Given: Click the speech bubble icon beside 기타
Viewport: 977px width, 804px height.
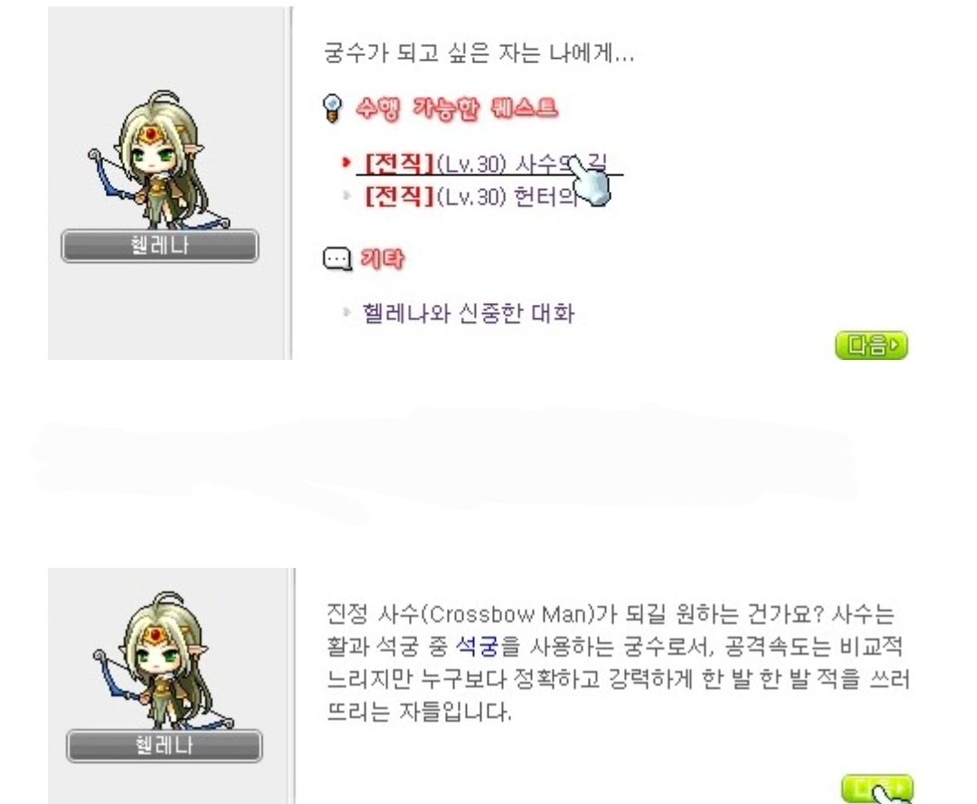Looking at the screenshot, I should point(337,259).
